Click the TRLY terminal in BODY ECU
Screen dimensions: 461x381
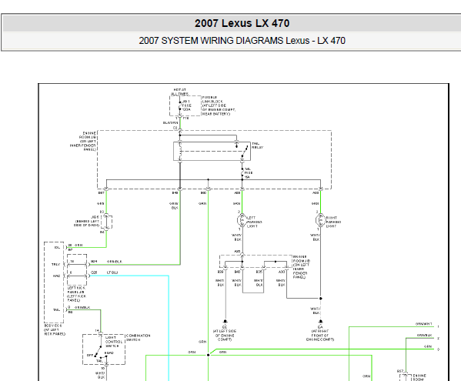(56, 264)
